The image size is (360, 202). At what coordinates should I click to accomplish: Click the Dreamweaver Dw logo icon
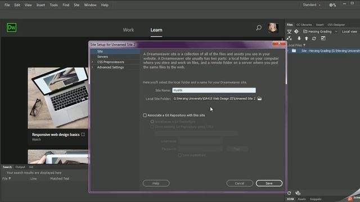[x=11, y=27]
